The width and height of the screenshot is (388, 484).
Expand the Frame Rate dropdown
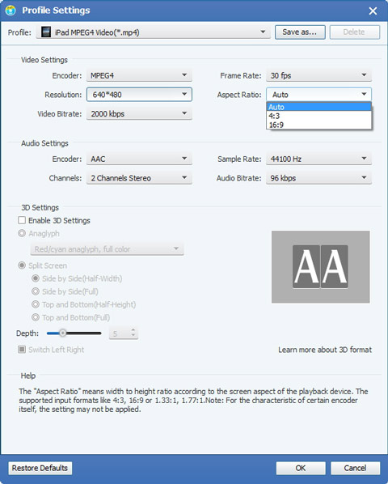click(318, 75)
